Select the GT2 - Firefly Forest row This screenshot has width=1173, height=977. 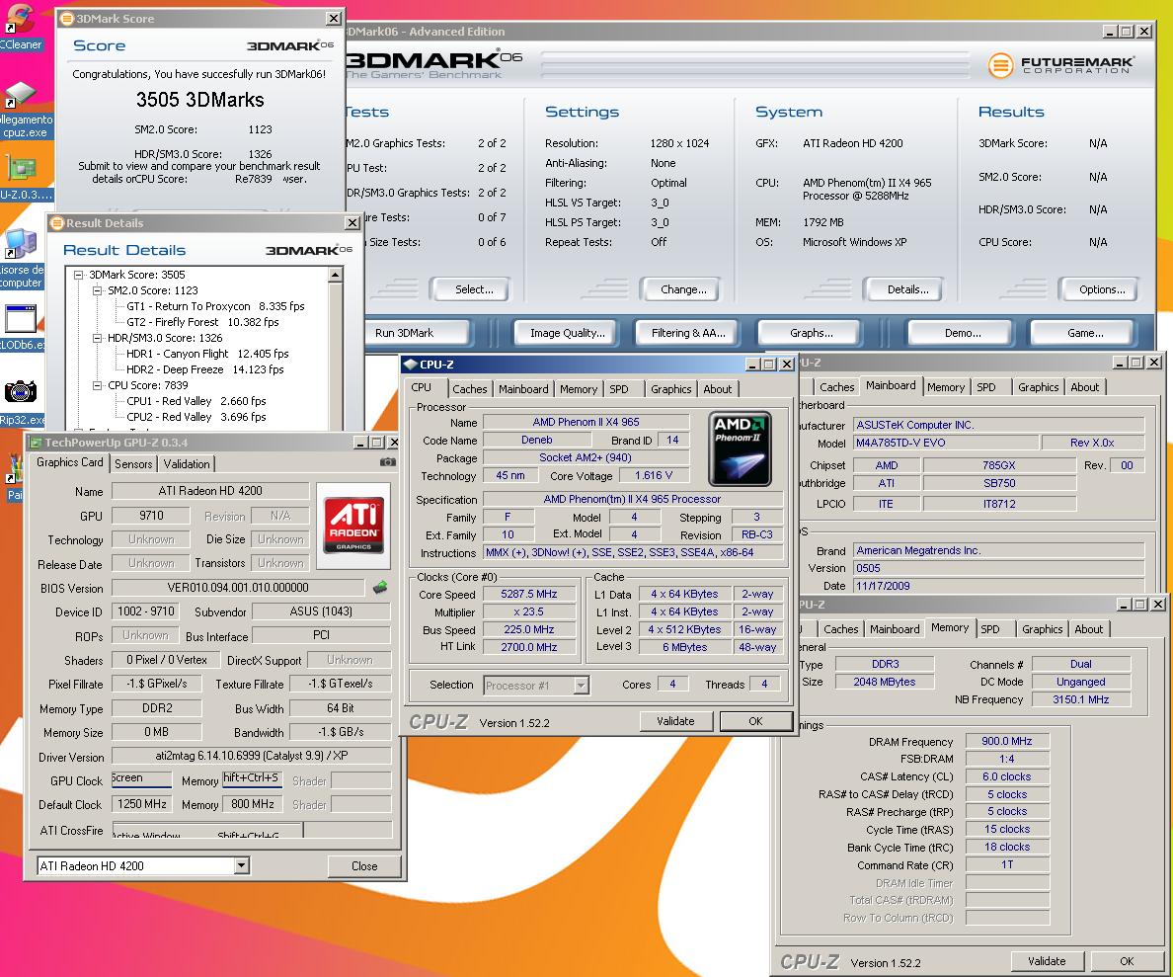pyautogui.click(x=202, y=322)
